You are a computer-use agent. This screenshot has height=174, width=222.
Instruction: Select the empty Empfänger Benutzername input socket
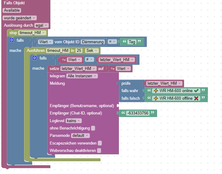[118, 106]
